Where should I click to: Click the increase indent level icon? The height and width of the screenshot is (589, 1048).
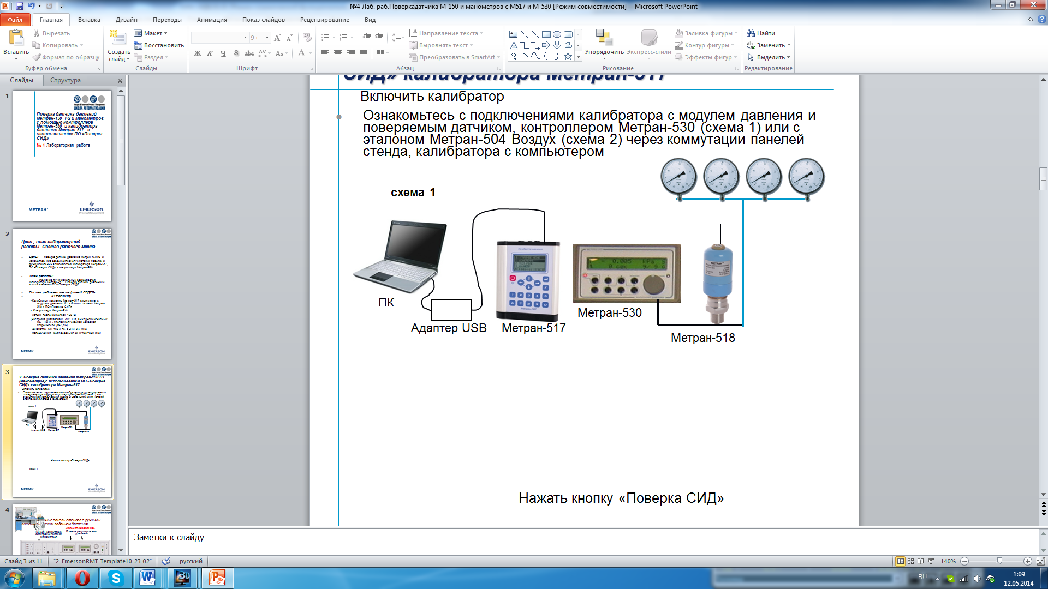click(x=379, y=38)
